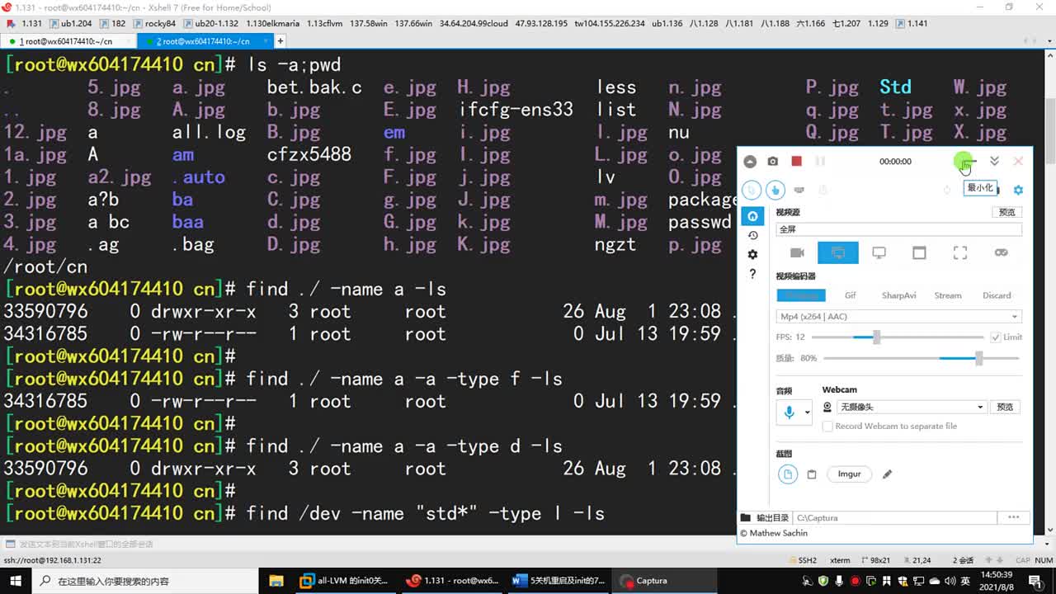The height and width of the screenshot is (594, 1056).
Task: Open Captura from the taskbar
Action: point(665,581)
